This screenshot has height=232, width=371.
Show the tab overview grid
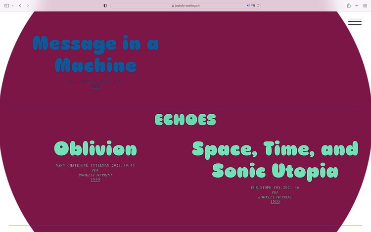click(365, 5)
